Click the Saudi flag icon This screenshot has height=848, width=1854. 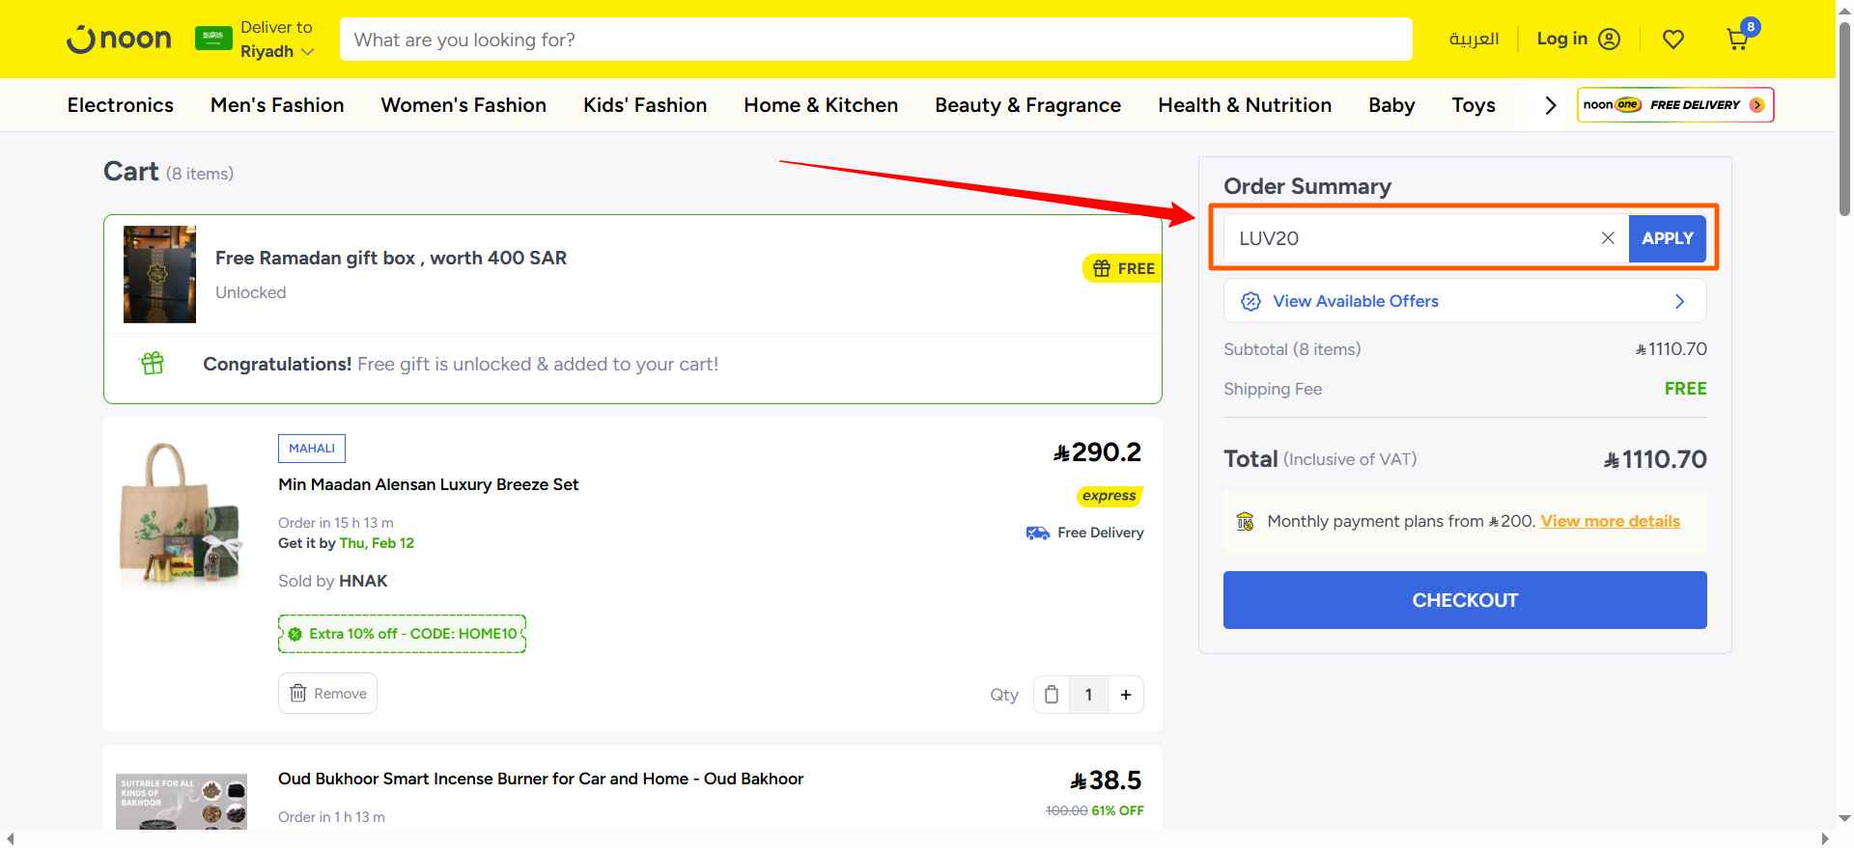point(213,39)
